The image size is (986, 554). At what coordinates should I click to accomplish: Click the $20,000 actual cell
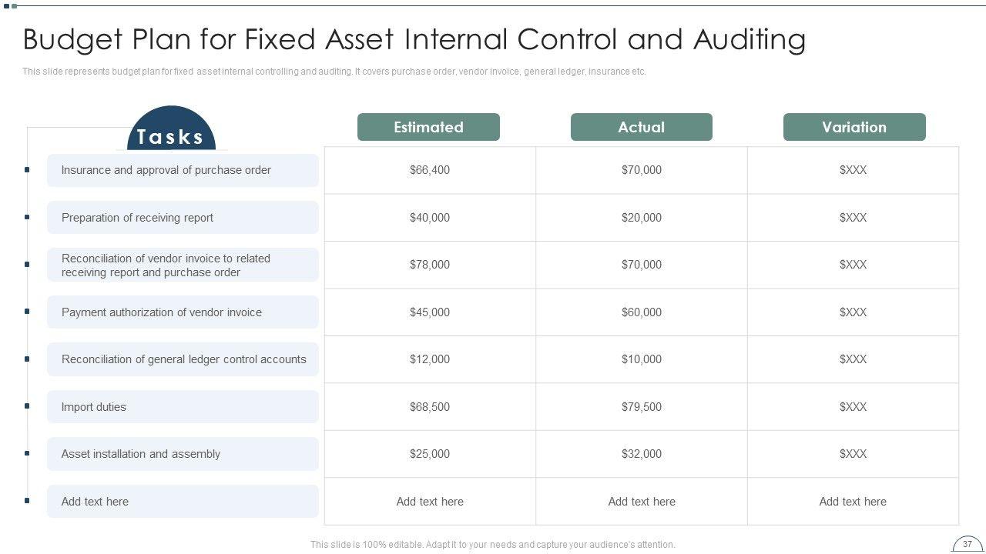click(x=642, y=218)
